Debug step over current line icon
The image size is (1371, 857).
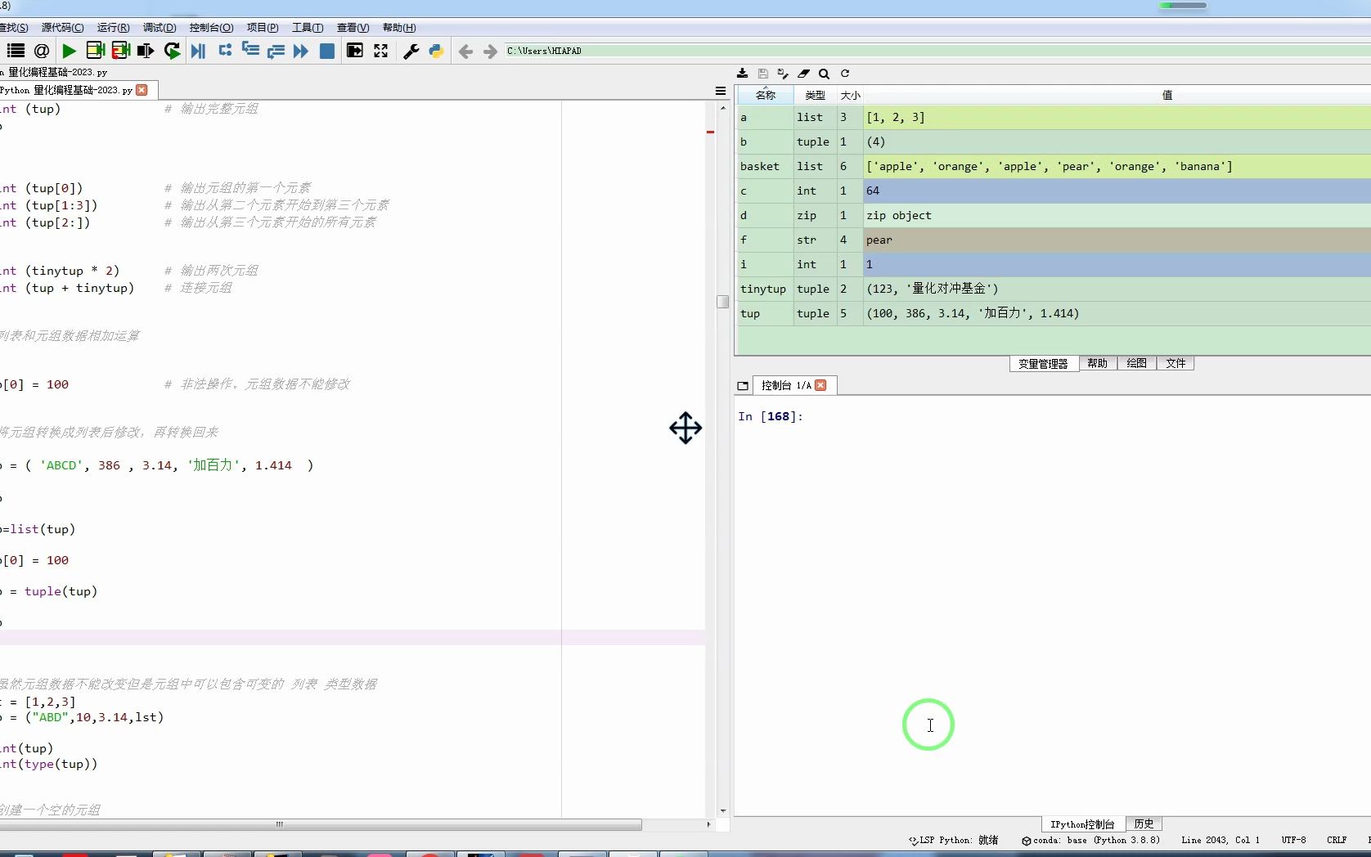point(225,51)
